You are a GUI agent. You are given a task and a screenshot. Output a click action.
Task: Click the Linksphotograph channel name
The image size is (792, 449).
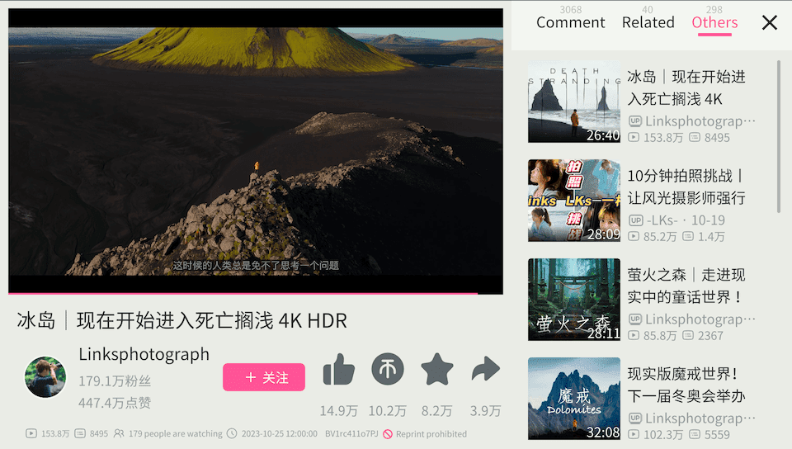[x=144, y=354]
